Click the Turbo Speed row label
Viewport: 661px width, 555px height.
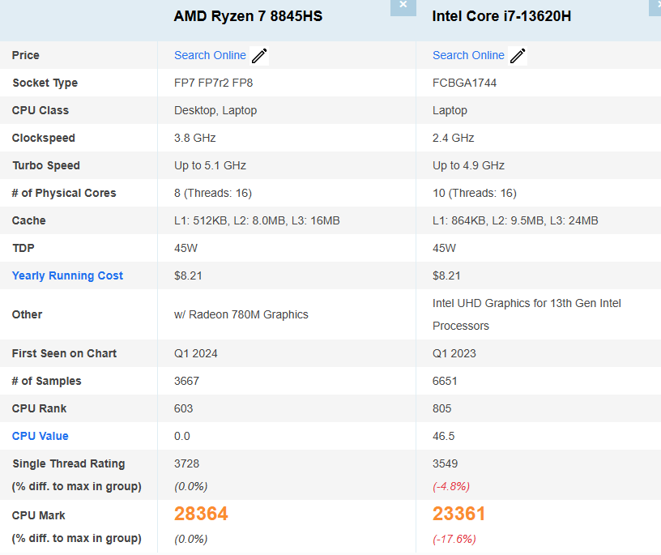click(x=46, y=165)
